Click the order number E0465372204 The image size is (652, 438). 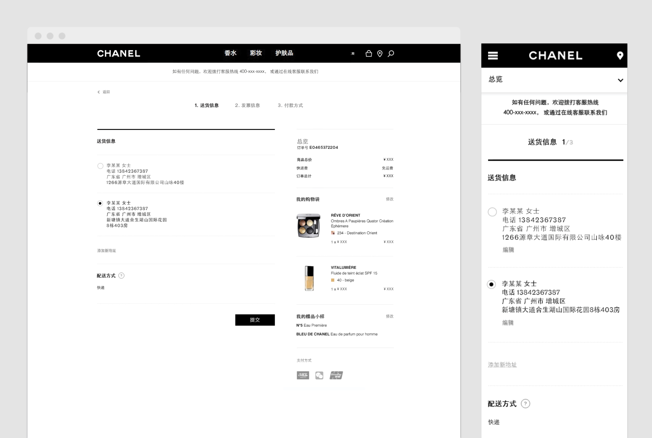[323, 147]
